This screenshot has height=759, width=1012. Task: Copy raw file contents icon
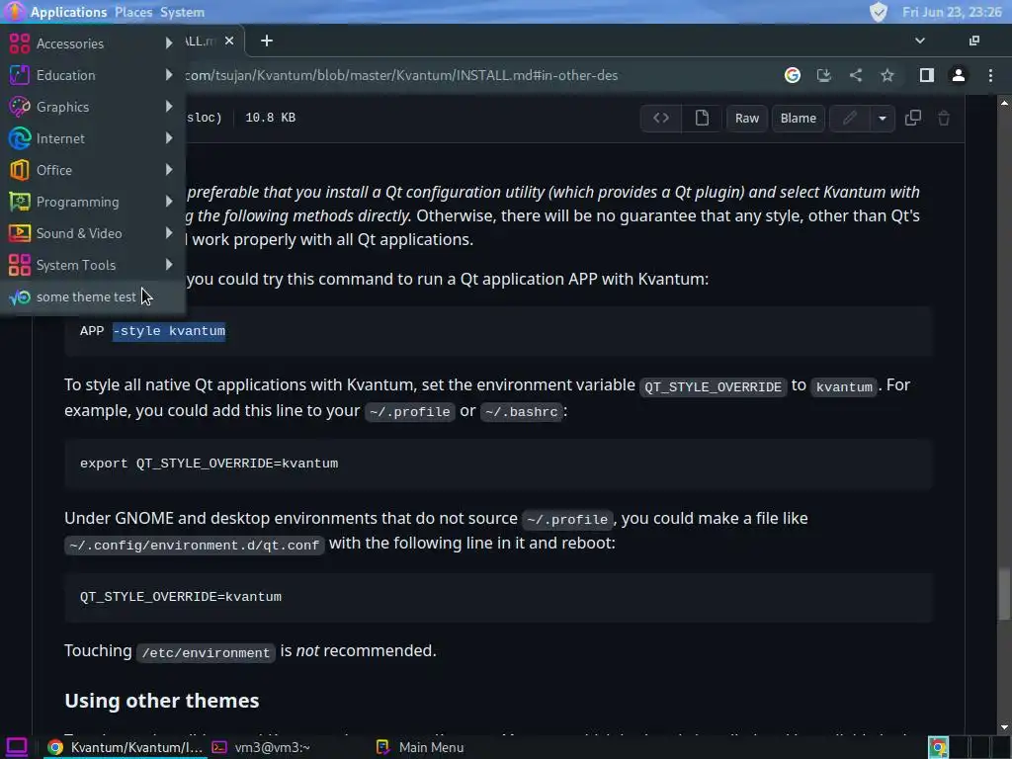(912, 119)
